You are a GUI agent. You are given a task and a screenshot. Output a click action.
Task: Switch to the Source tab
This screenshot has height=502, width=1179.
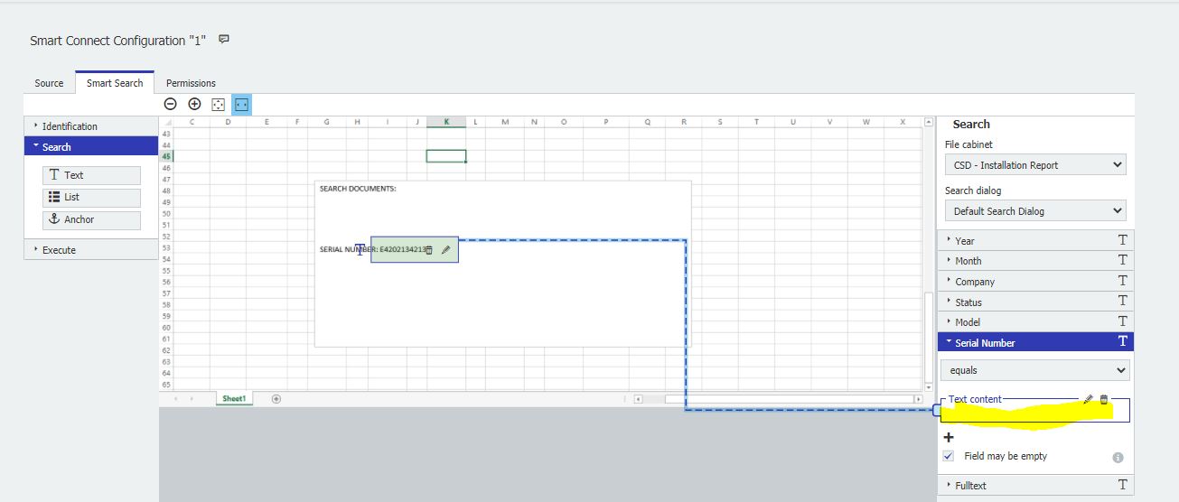pyautogui.click(x=49, y=83)
